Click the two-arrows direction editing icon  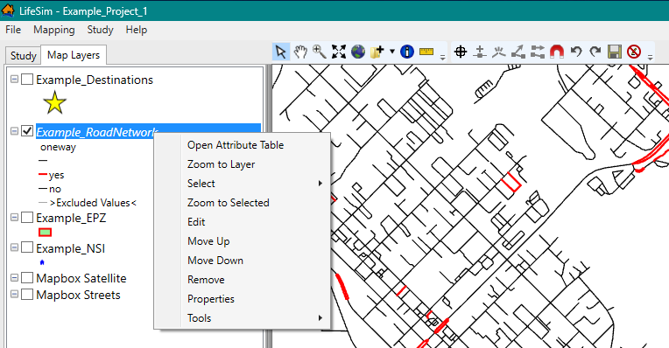(x=538, y=52)
